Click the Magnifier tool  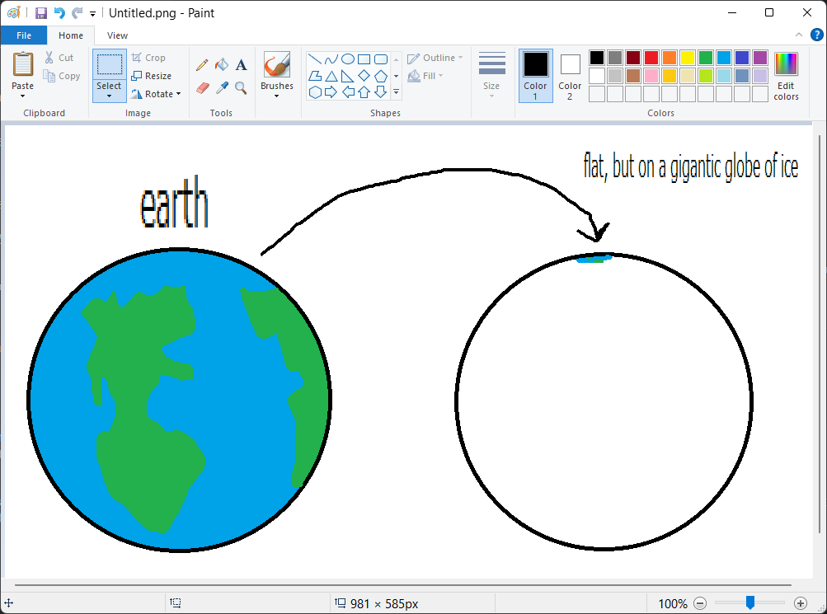tap(241, 87)
